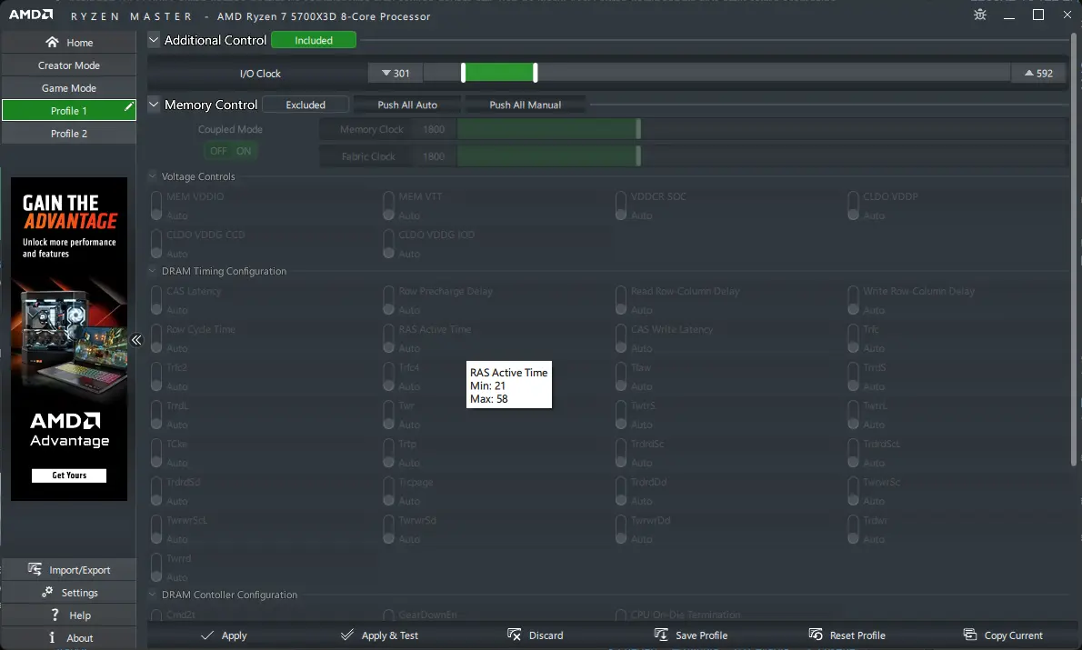The image size is (1082, 650).
Task: Click the Settings gear icon
Action: pos(47,592)
